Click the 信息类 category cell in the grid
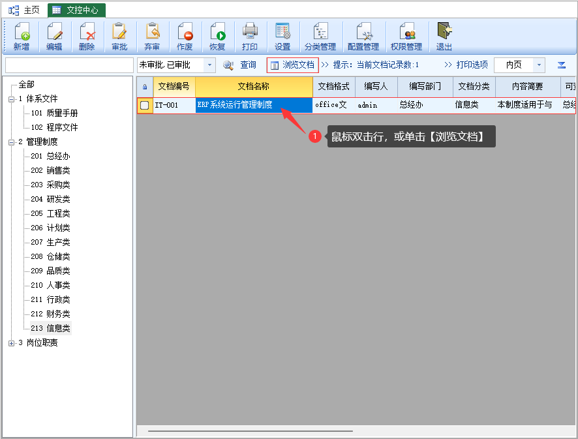 click(x=474, y=105)
